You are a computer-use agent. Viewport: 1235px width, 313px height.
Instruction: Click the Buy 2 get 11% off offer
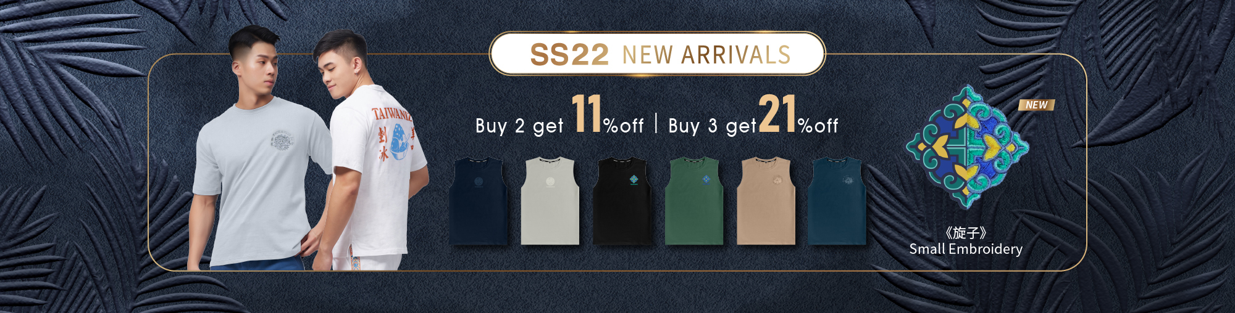pyautogui.click(x=559, y=115)
